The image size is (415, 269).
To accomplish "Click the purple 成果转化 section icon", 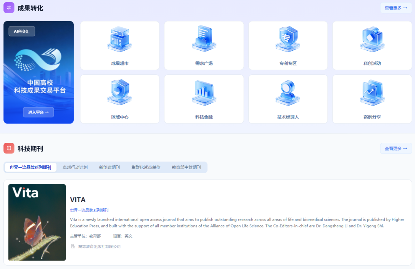I will [8, 7].
